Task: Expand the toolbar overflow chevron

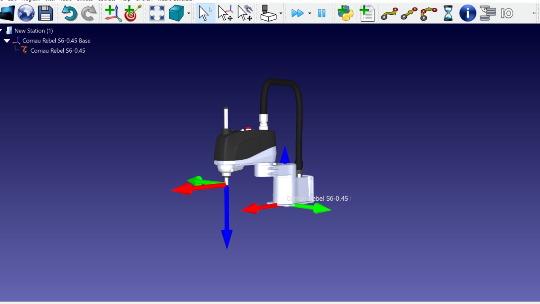Action: 535,13
